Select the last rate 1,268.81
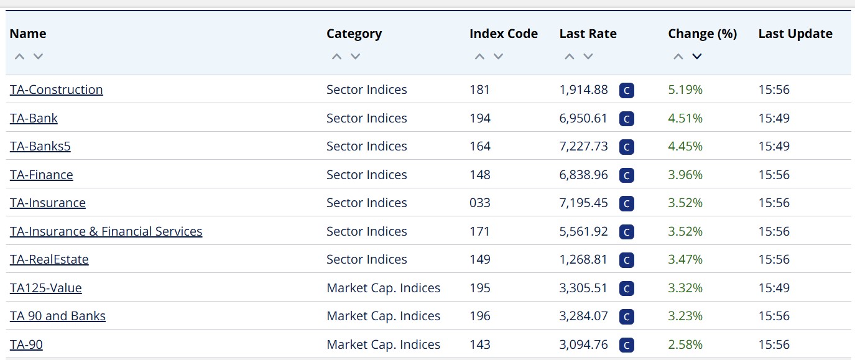This screenshot has height=360, width=855. pos(584,259)
